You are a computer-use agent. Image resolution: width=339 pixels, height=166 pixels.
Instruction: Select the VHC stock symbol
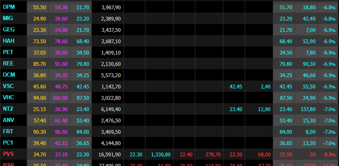8,98
